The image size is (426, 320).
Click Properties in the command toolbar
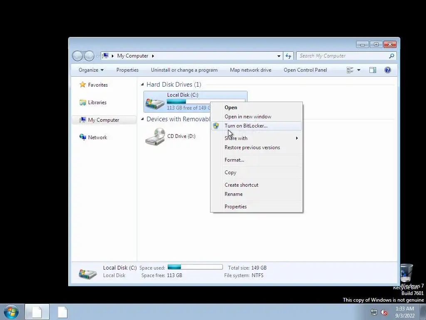click(127, 70)
